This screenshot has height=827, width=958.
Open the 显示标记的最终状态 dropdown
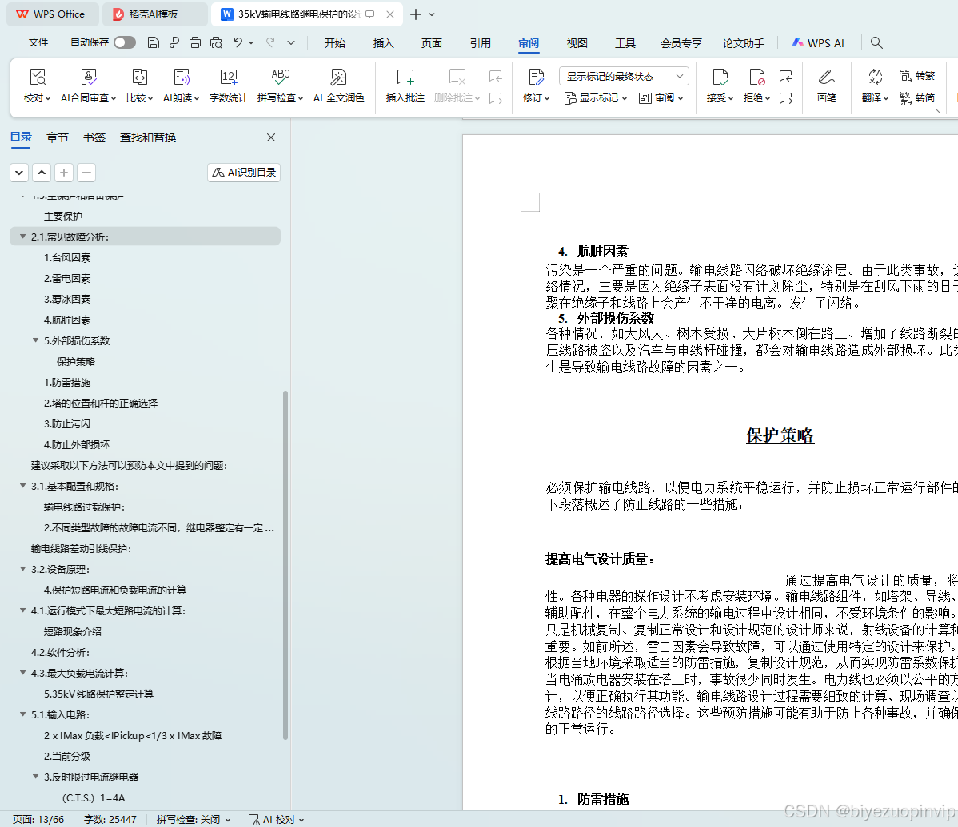624,76
